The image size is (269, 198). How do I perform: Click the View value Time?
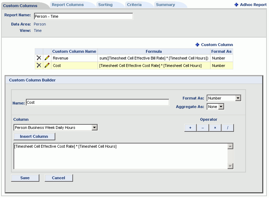pyautogui.click(x=38, y=30)
